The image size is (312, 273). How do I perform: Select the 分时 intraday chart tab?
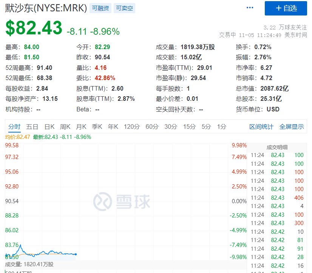(x=14, y=127)
